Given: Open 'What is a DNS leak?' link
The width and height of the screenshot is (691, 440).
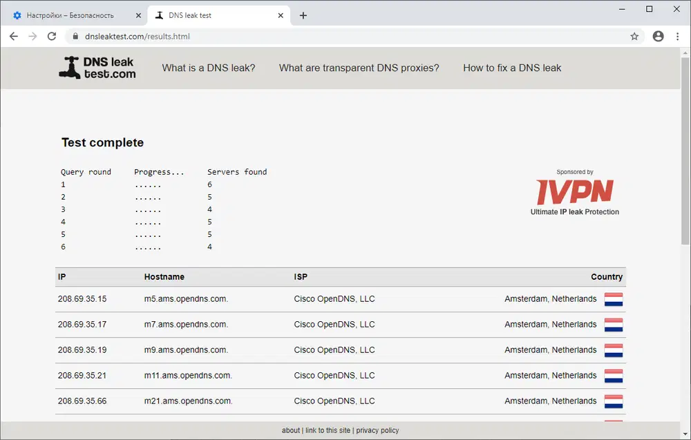Looking at the screenshot, I should 209,68.
